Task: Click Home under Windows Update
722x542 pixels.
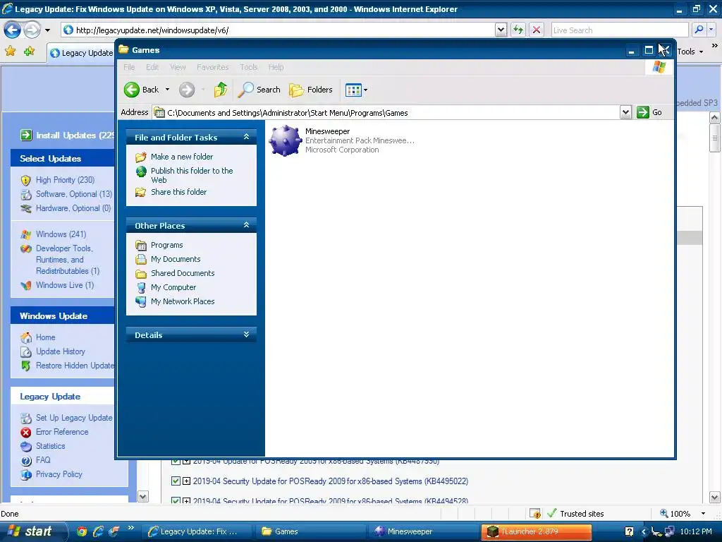Action: [45, 337]
